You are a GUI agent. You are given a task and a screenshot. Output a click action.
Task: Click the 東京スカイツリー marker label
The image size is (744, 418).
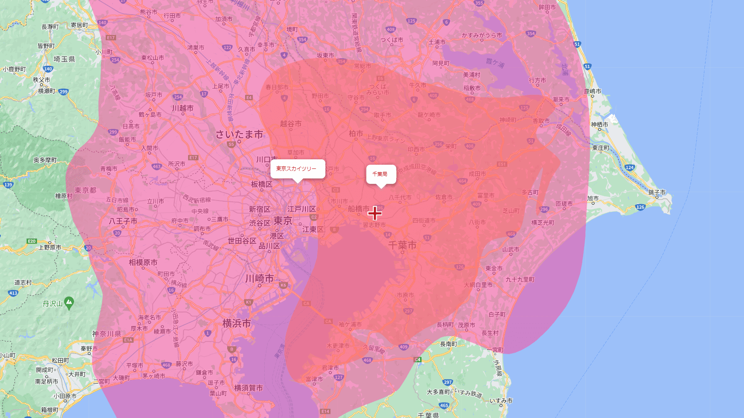point(297,169)
